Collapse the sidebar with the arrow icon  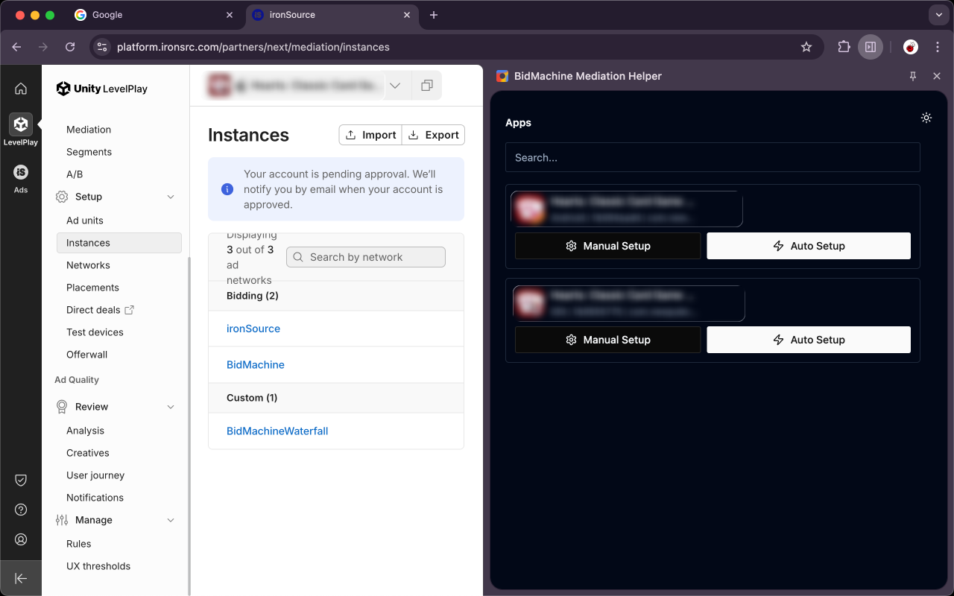click(x=21, y=578)
